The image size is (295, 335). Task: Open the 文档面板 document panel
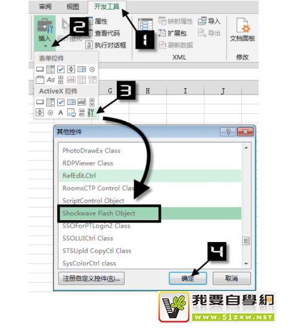pyautogui.click(x=242, y=30)
